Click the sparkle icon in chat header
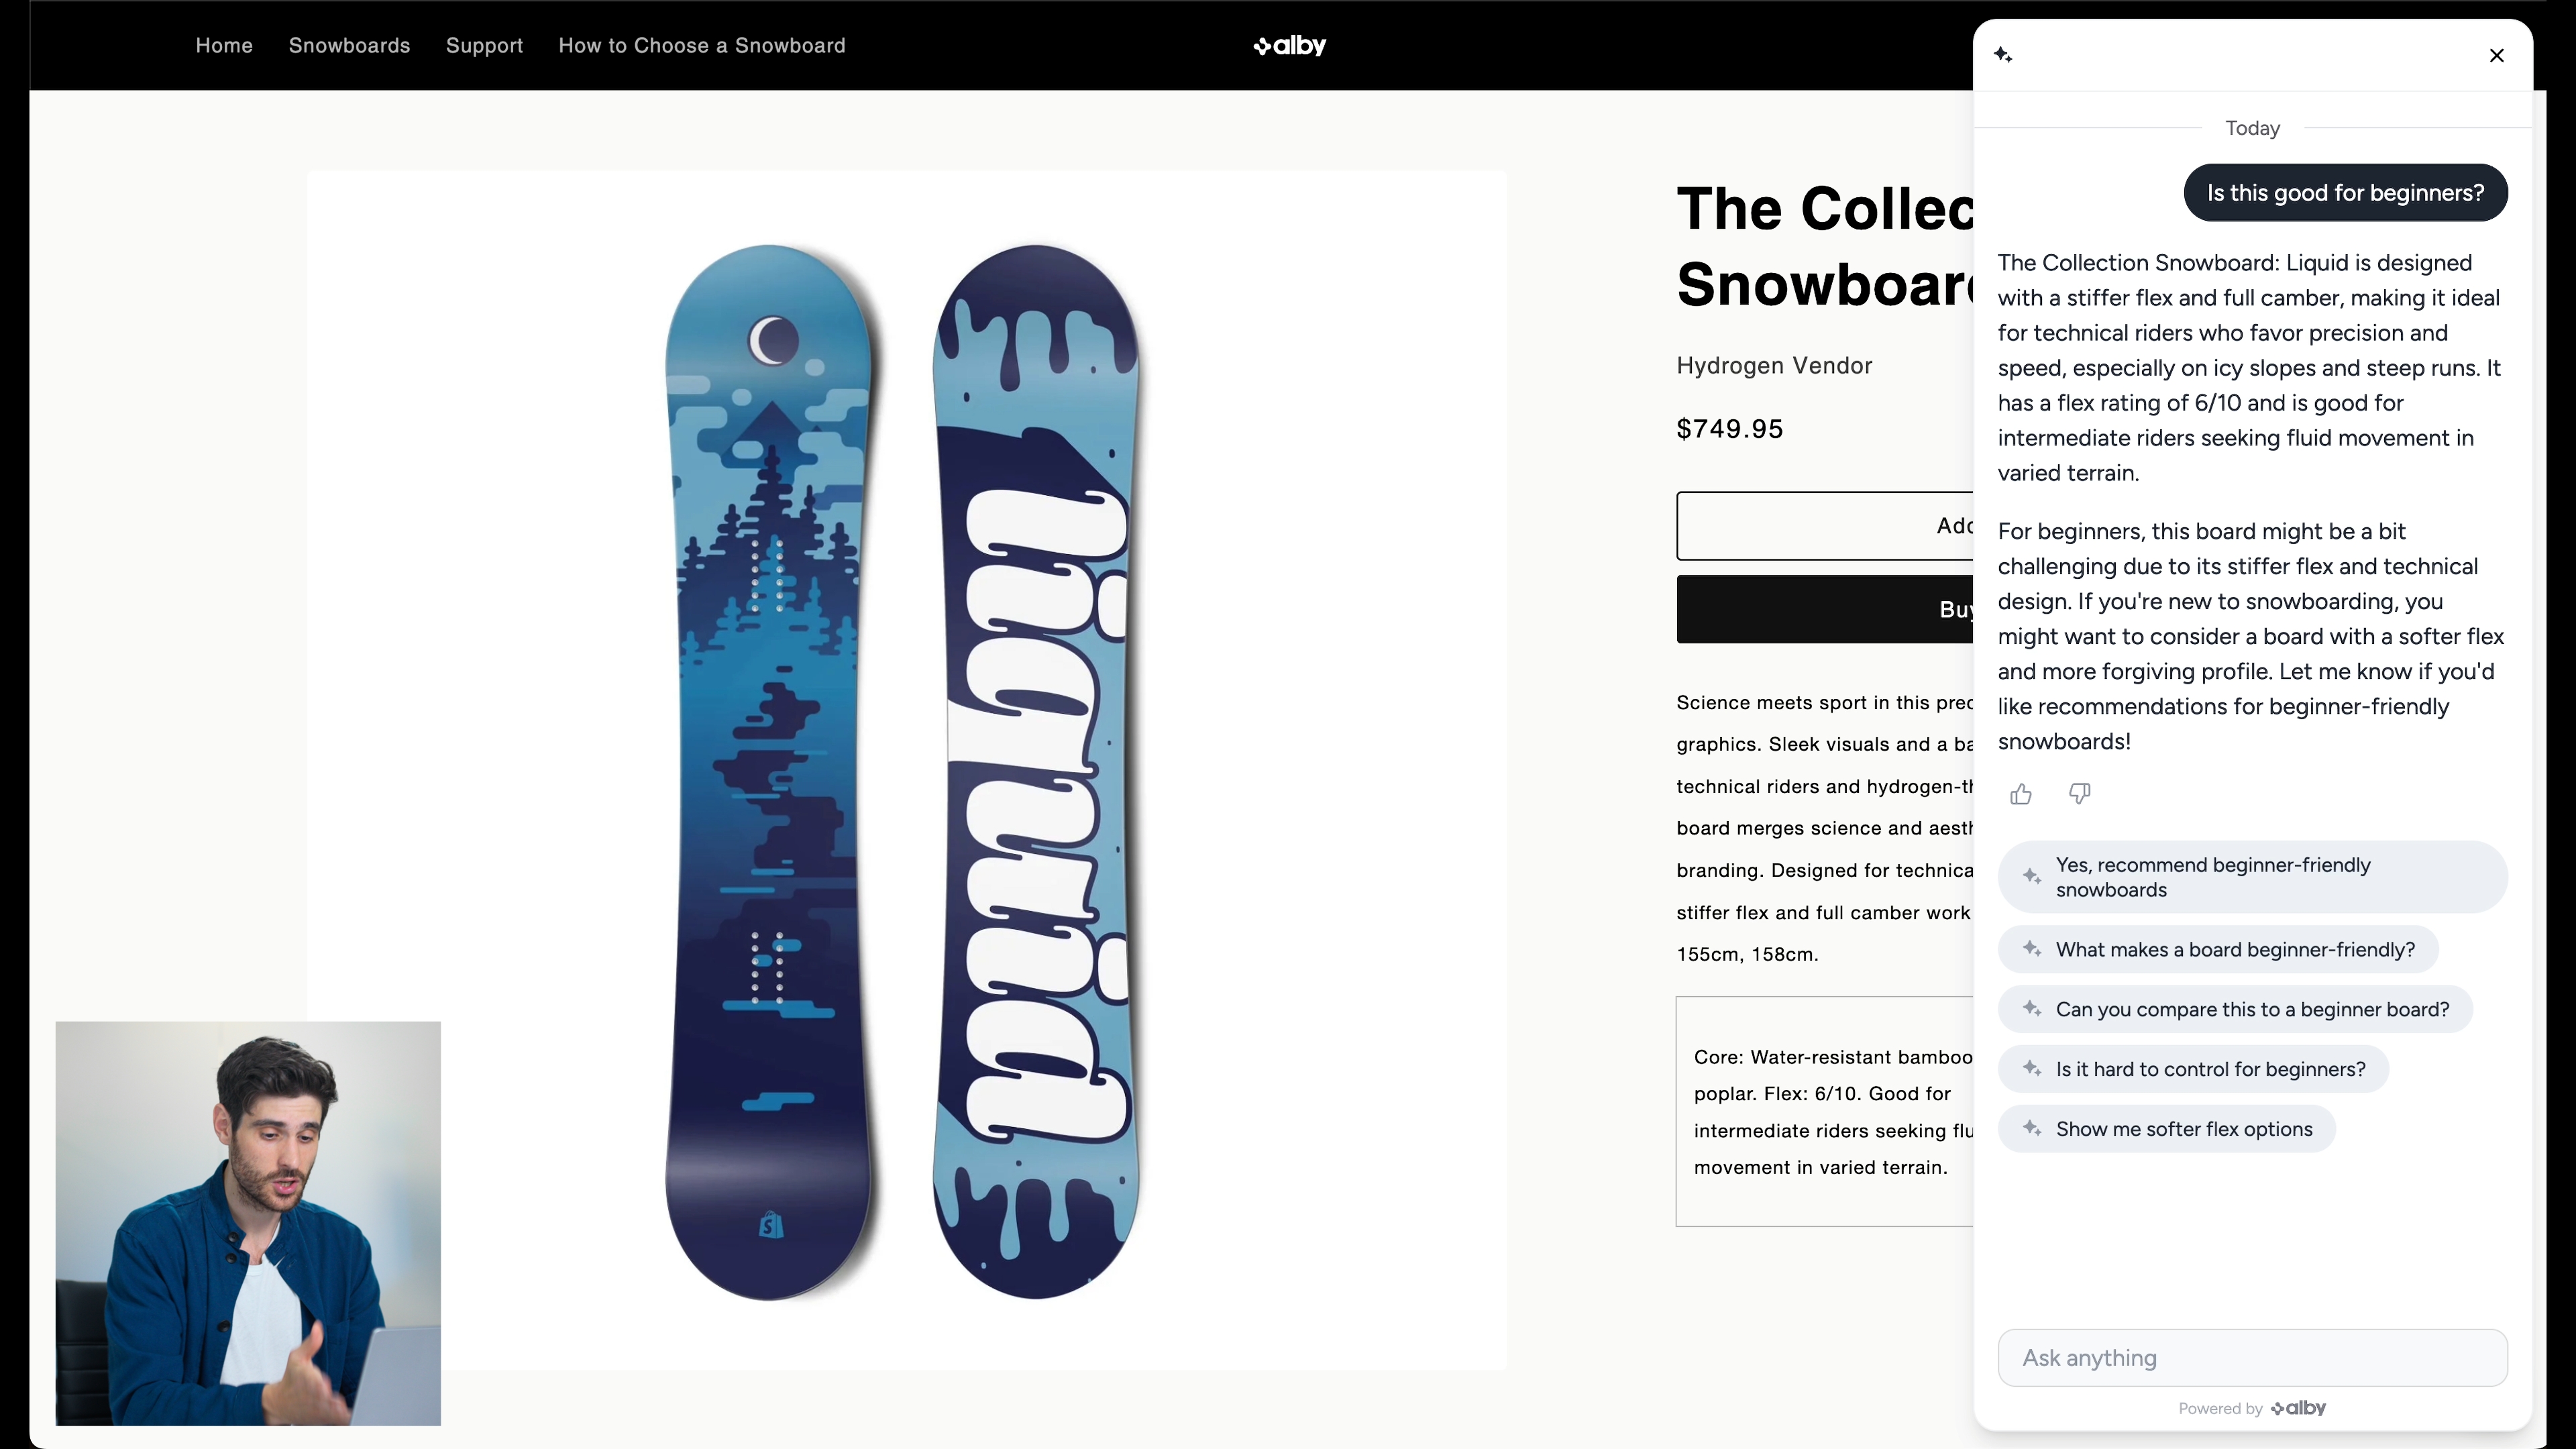 2003,55
